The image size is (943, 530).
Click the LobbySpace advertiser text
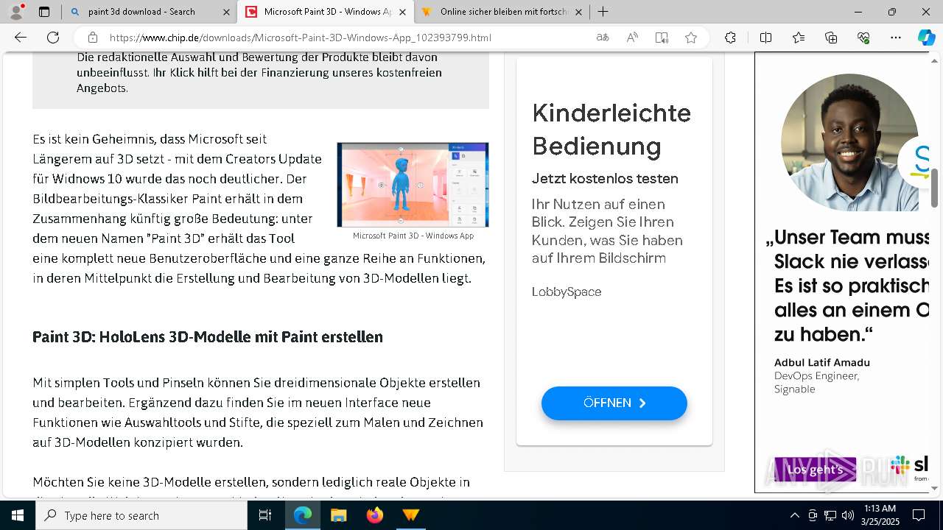tap(567, 291)
